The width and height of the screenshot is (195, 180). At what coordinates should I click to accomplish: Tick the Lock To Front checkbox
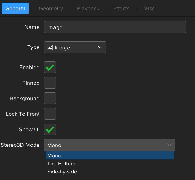(x=50, y=114)
